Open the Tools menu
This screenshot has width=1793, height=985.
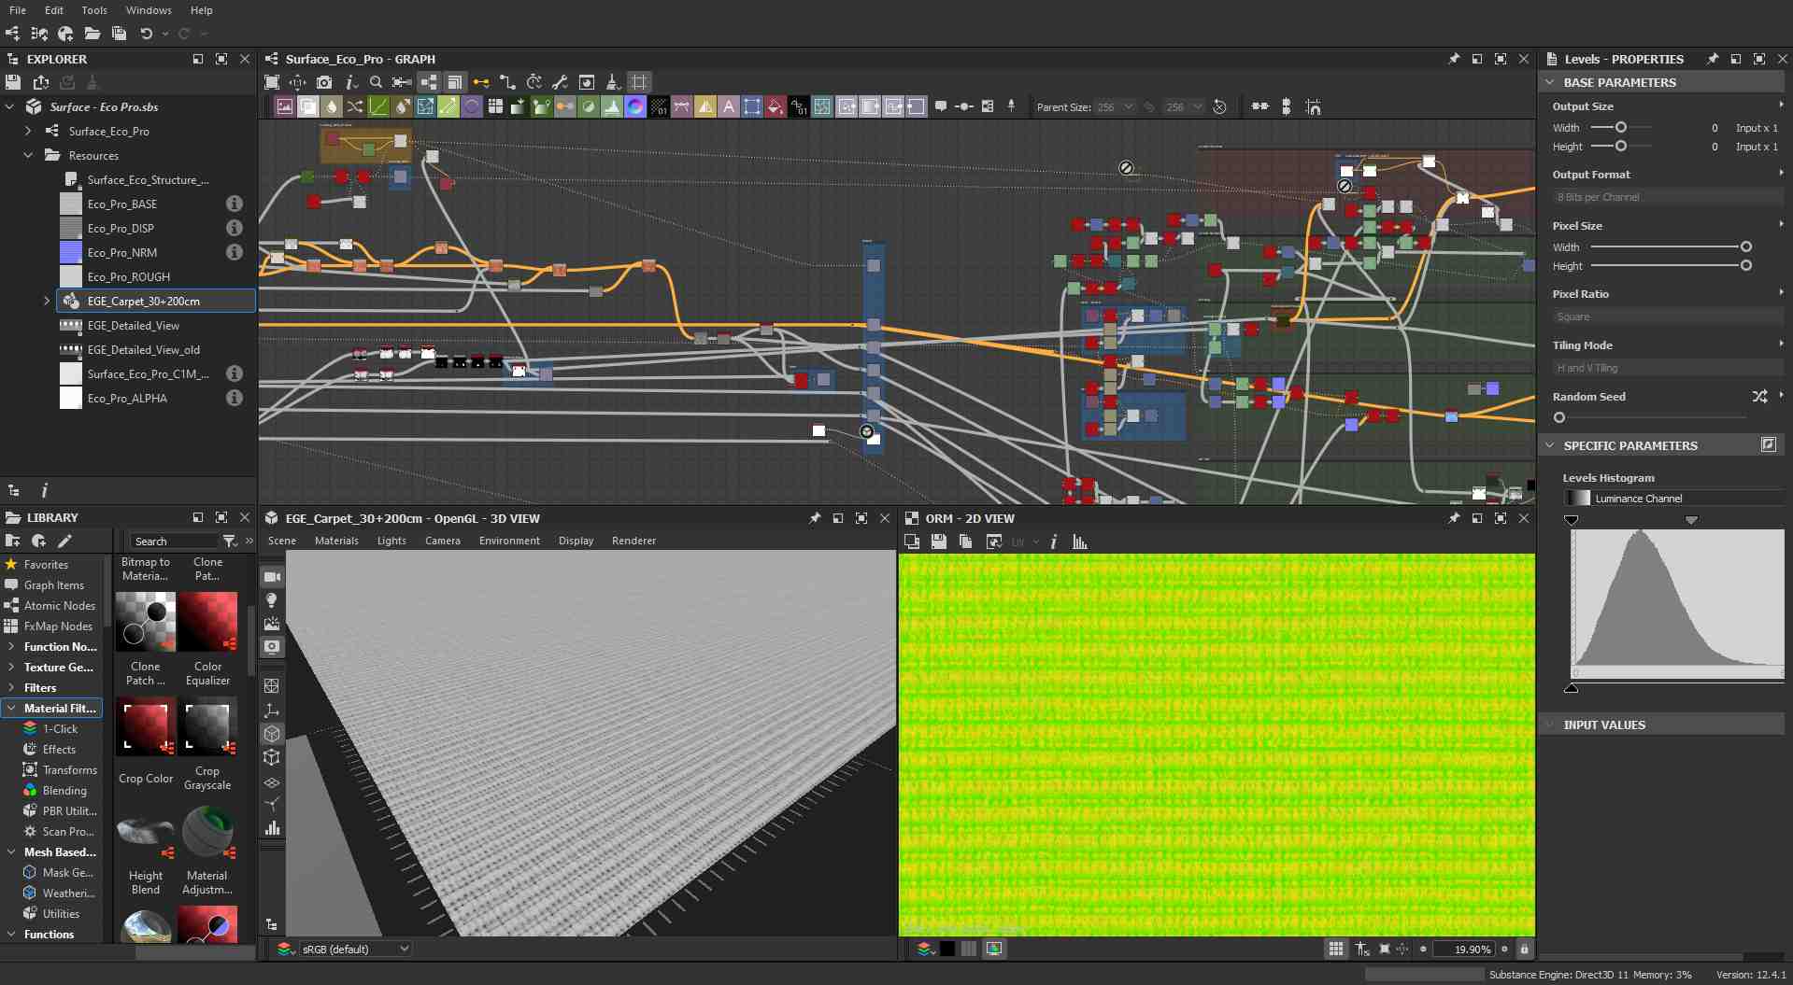(x=94, y=10)
